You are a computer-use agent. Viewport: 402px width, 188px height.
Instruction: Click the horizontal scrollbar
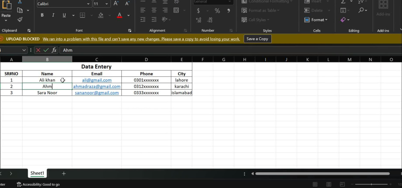coord(322,174)
